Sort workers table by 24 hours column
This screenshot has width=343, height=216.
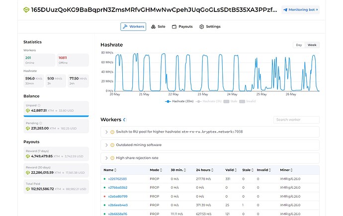205,170
